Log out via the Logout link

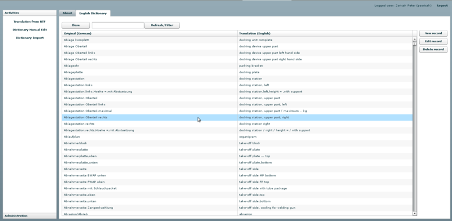[442, 6]
